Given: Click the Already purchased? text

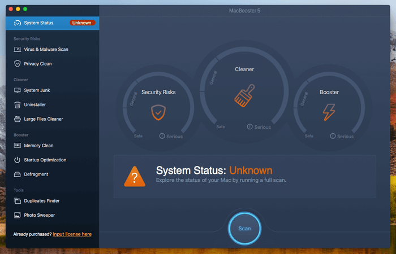Looking at the screenshot, I should pyautogui.click(x=32, y=234).
